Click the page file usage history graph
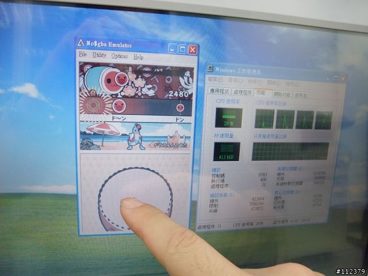The image size is (368, 276). tap(290, 152)
